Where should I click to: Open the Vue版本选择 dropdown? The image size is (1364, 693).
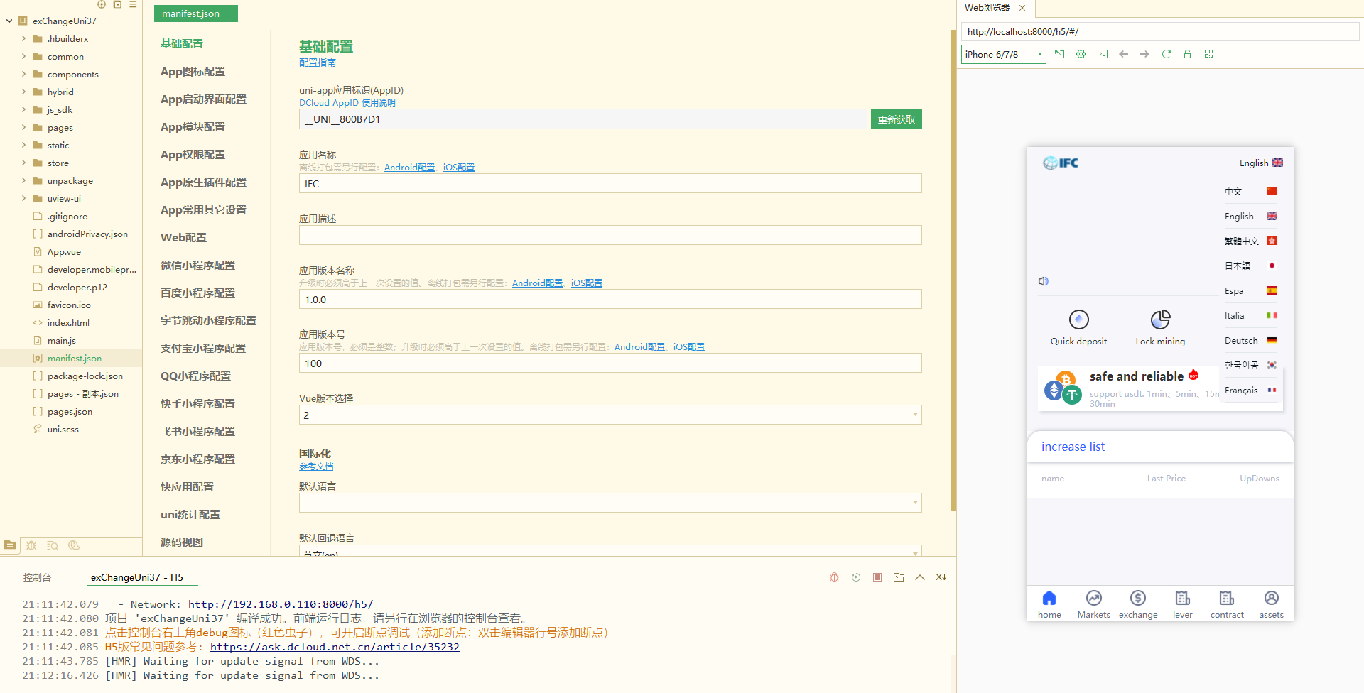coord(610,415)
